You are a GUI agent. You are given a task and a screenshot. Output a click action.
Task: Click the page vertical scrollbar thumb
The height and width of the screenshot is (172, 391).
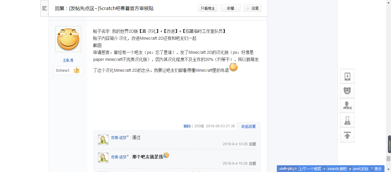[388, 159]
